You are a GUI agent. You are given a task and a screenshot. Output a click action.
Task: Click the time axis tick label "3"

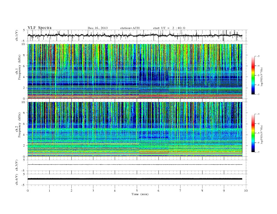click(x=93, y=191)
